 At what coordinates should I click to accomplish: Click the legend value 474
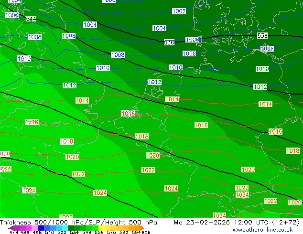(14, 232)
